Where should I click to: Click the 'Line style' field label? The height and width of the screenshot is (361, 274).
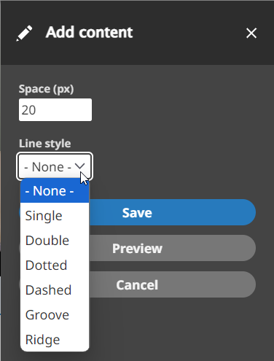tap(45, 144)
